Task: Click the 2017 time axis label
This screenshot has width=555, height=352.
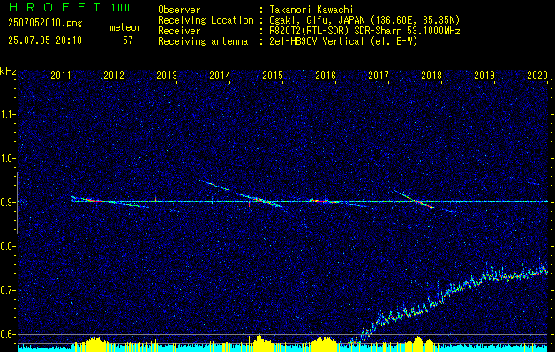Action: [379, 76]
